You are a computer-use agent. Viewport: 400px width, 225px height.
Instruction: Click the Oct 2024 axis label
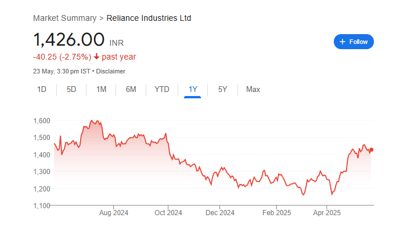(x=168, y=213)
